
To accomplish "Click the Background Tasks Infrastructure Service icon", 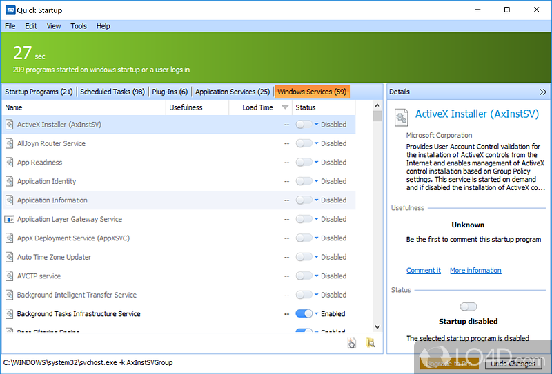I will pos(10,314).
